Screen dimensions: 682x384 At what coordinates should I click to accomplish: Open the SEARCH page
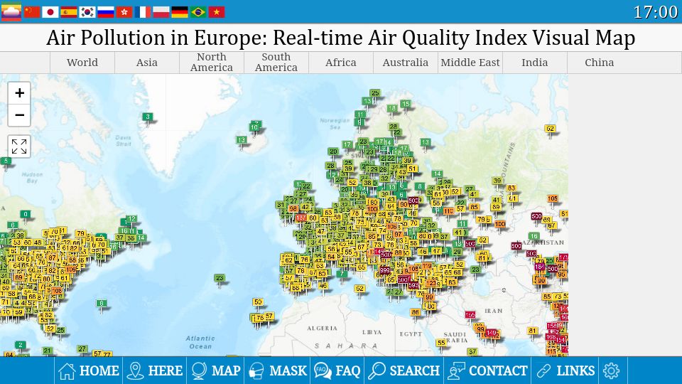click(404, 370)
